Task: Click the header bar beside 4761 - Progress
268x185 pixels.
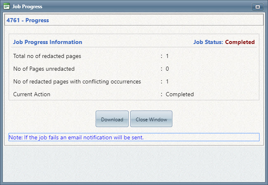Action: pyautogui.click(x=155, y=20)
